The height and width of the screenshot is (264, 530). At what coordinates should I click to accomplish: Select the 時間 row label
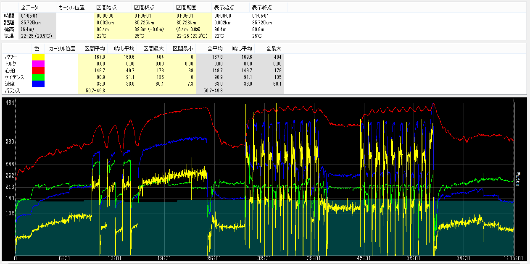click(x=9, y=16)
